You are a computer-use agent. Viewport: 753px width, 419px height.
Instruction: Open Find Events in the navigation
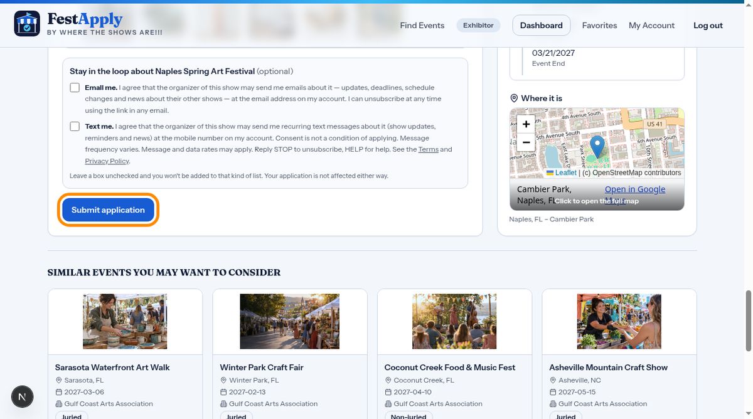pyautogui.click(x=422, y=26)
